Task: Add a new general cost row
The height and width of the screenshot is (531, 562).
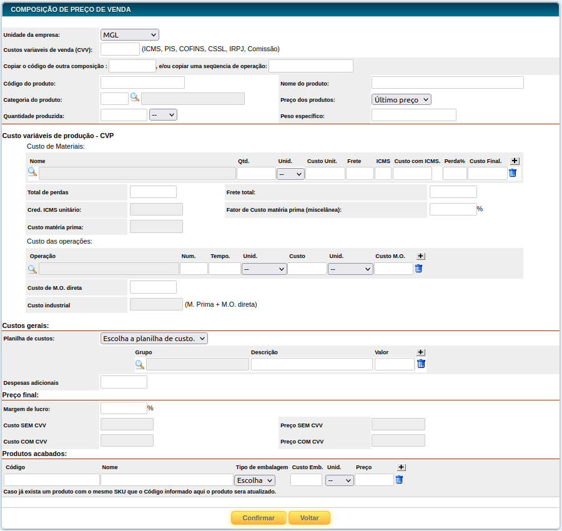Action: coord(421,352)
